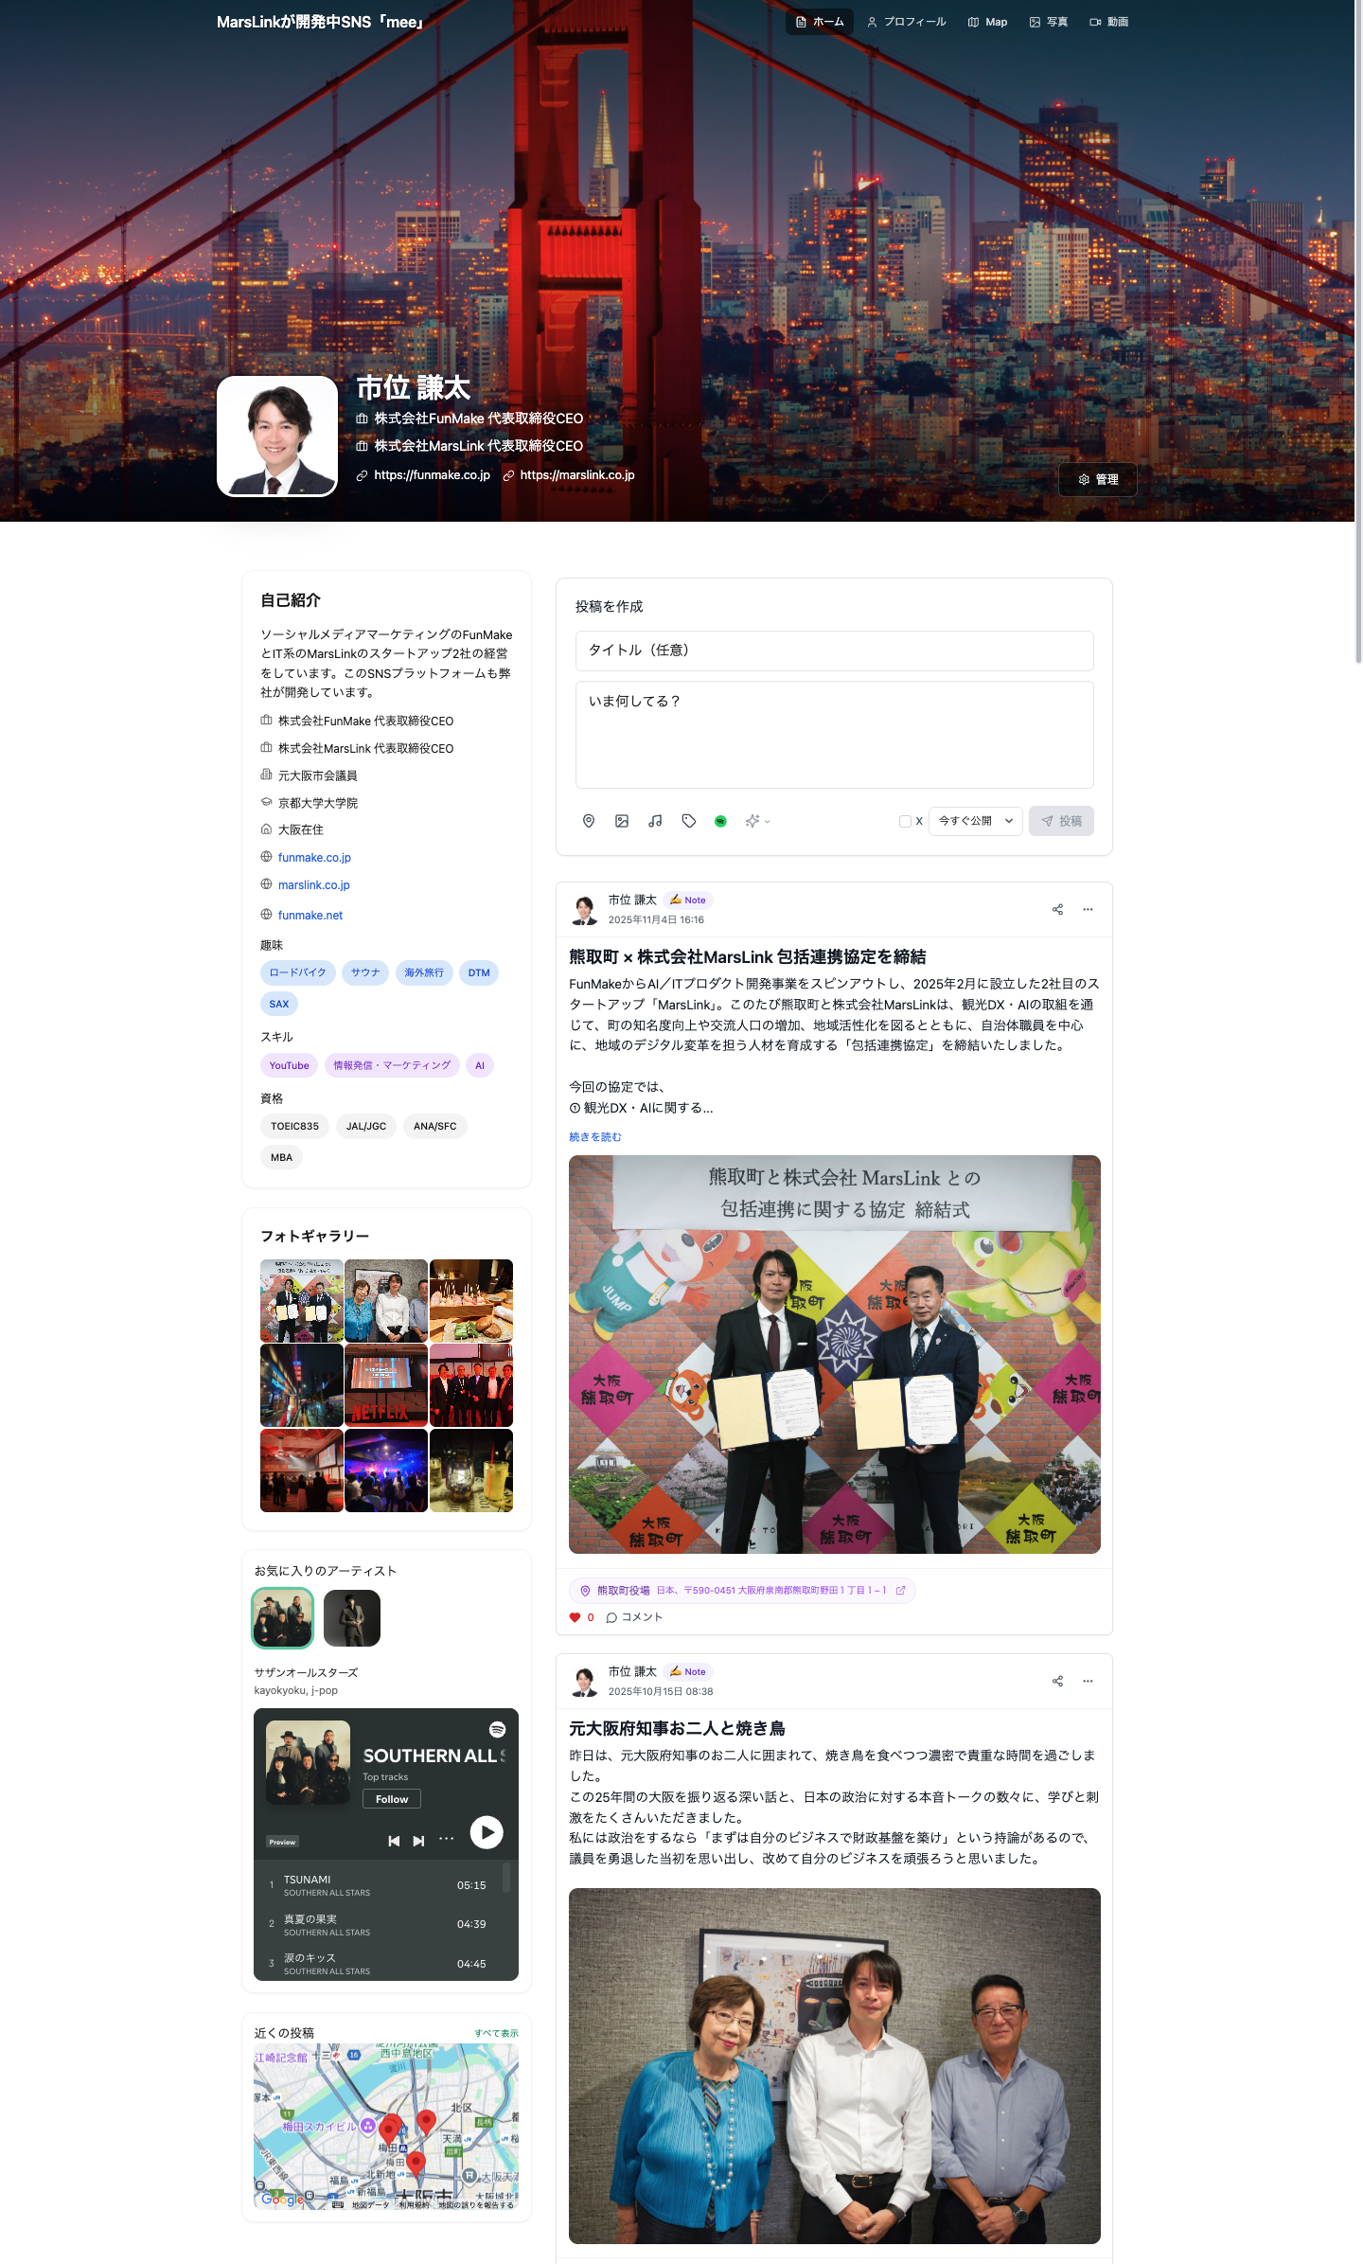
Task: Open the three-person photo in yakitori post
Action: [x=834, y=2065]
